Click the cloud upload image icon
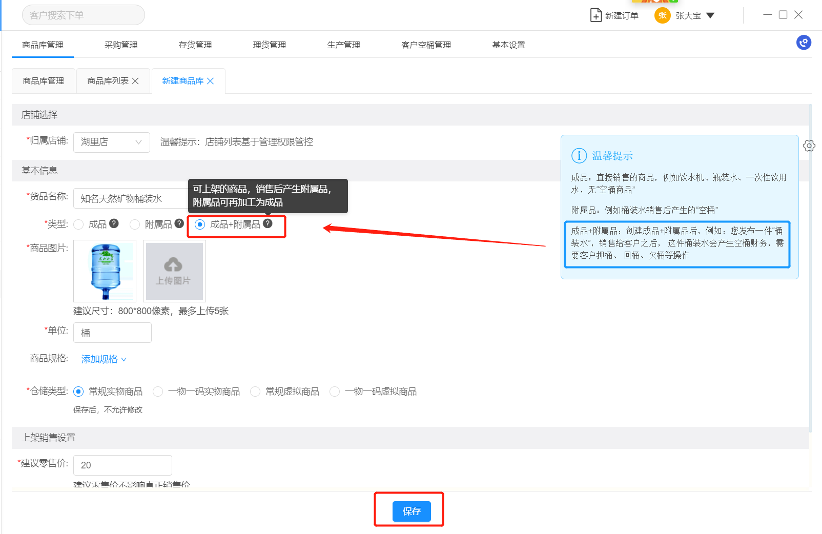Screen dimensions: 822x534 pyautogui.click(x=173, y=265)
